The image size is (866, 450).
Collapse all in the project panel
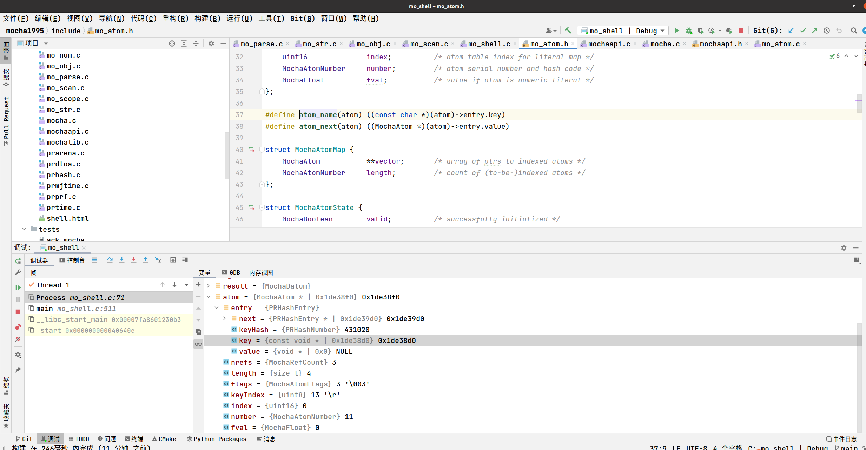(x=196, y=44)
